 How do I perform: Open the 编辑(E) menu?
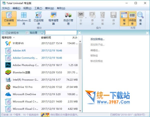click(16, 8)
